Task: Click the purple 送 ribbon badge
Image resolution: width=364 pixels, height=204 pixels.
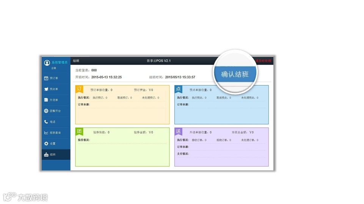Action: (x=178, y=131)
